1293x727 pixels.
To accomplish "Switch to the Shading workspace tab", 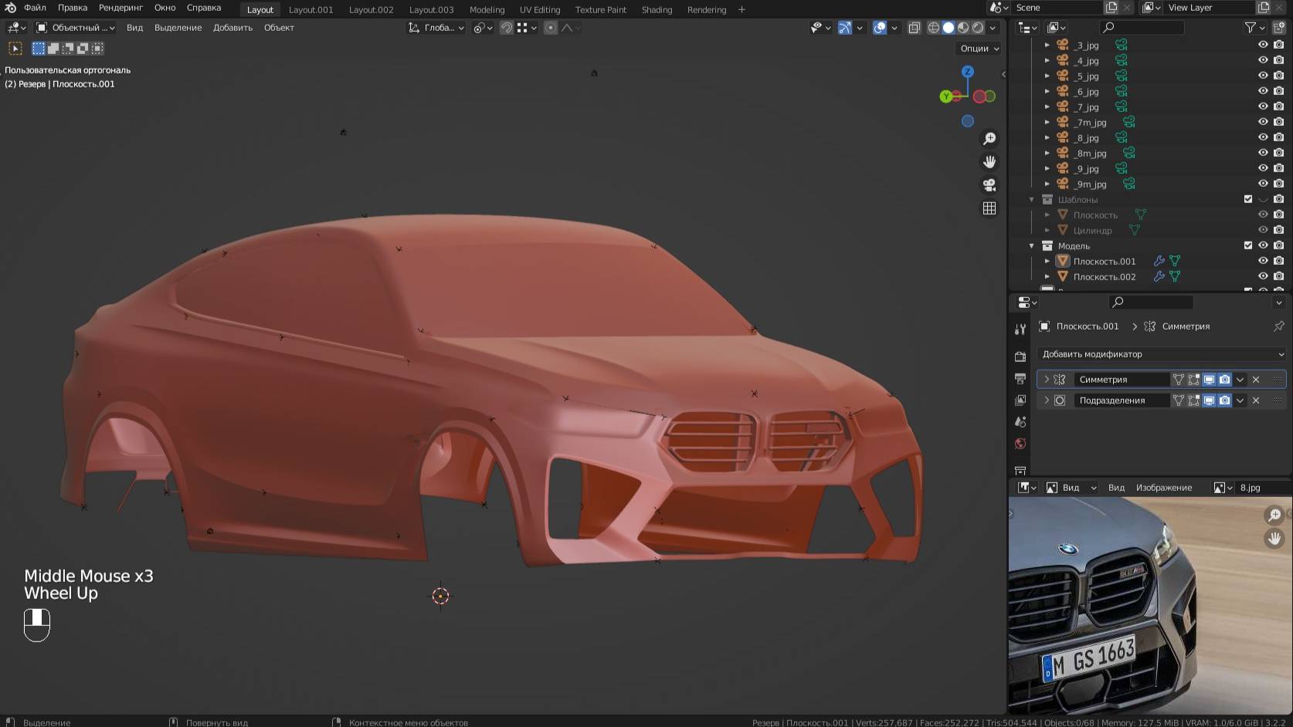I will 657,9.
